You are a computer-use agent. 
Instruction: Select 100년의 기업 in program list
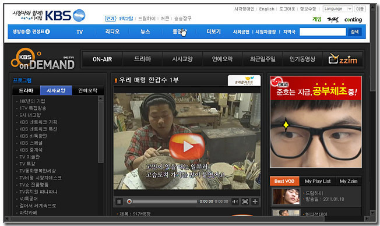click(32, 101)
